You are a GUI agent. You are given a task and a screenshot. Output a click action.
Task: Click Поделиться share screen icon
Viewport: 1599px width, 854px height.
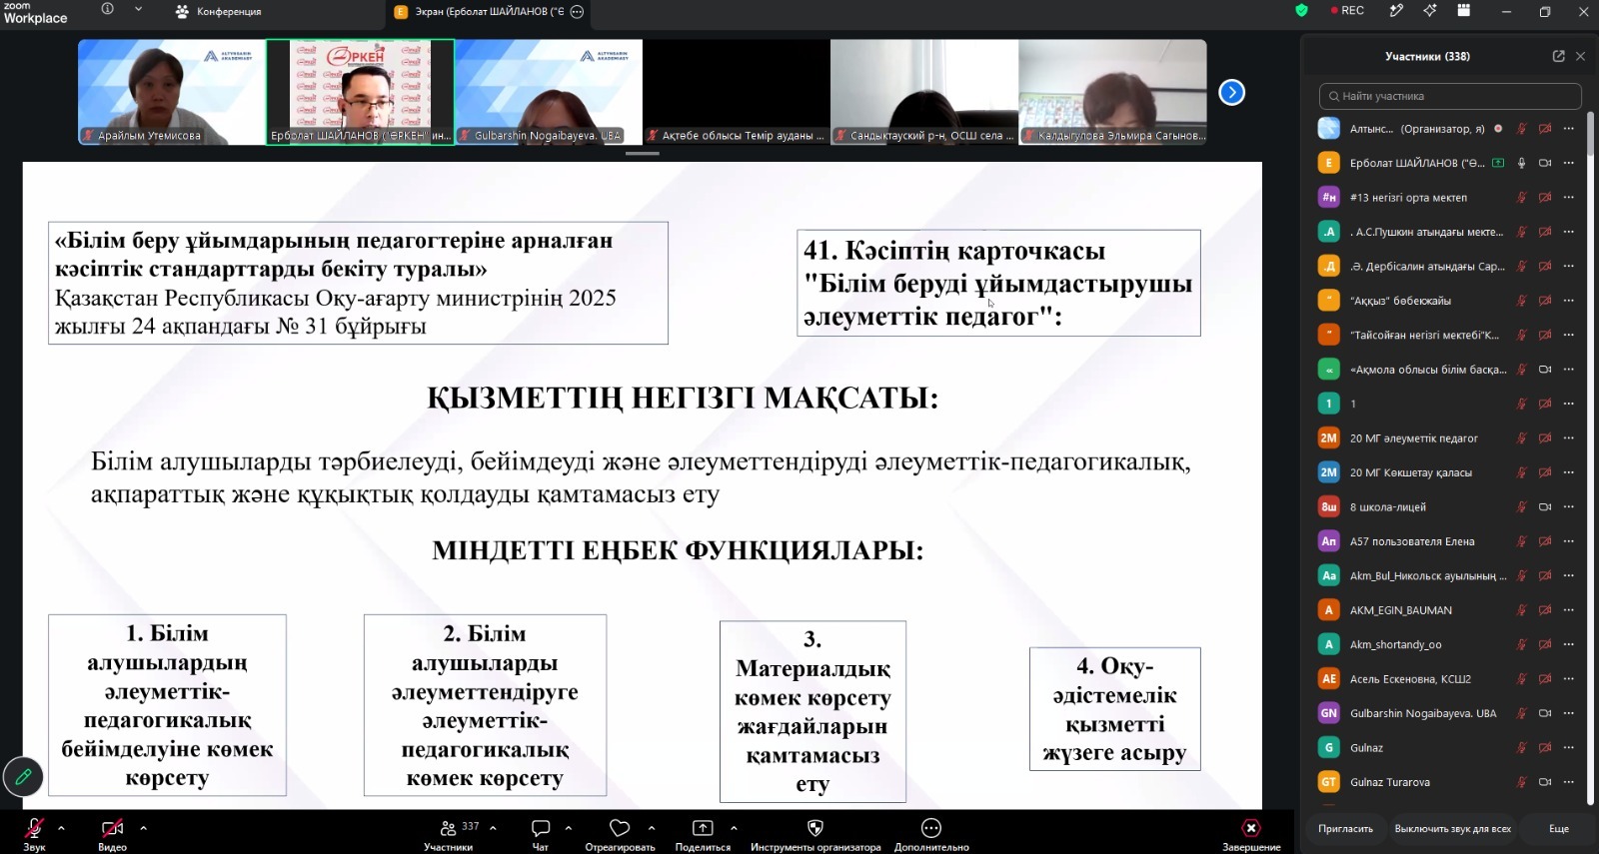(703, 828)
